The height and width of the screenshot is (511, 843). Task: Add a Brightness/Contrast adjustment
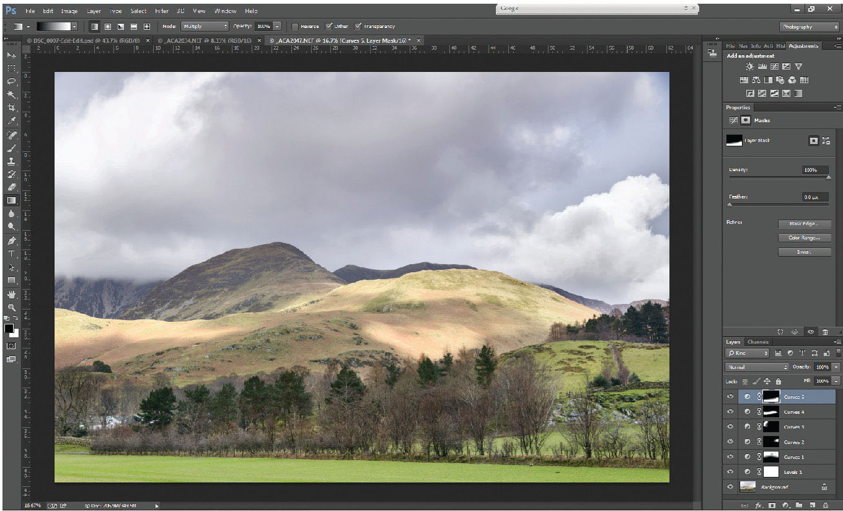750,66
